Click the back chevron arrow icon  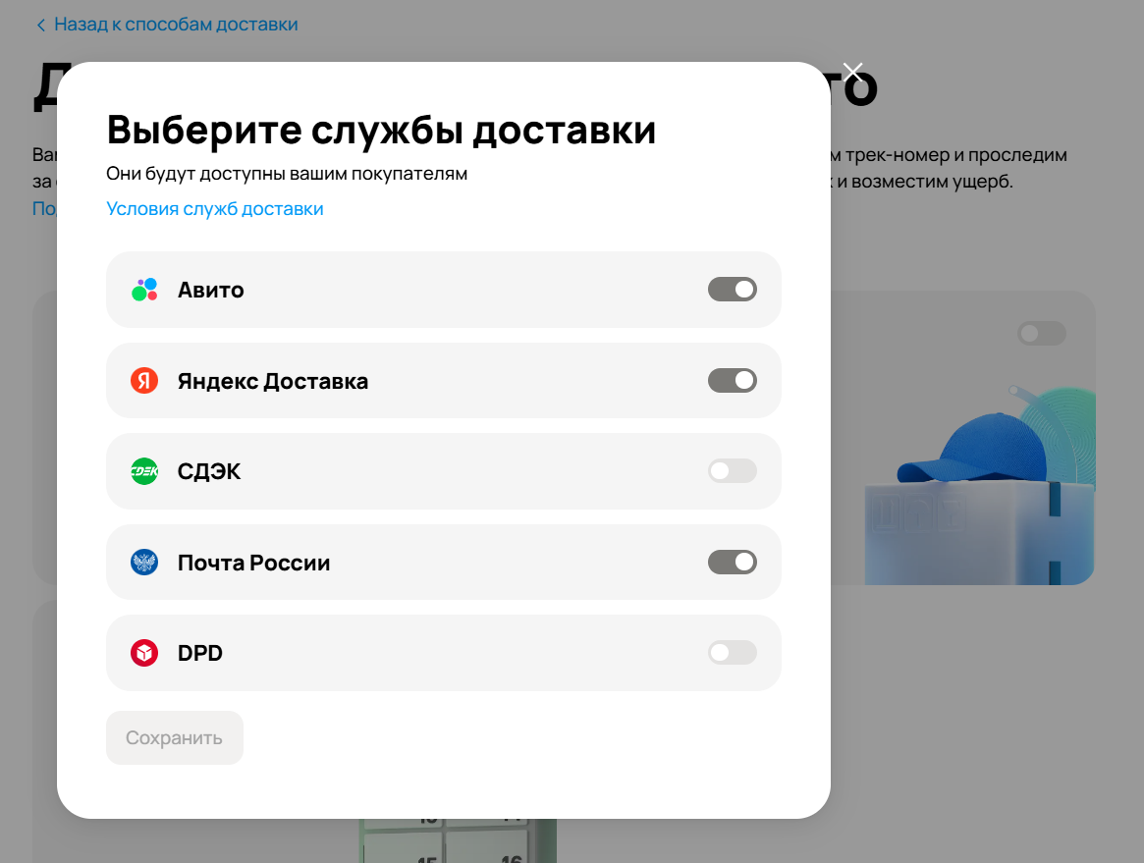41,25
